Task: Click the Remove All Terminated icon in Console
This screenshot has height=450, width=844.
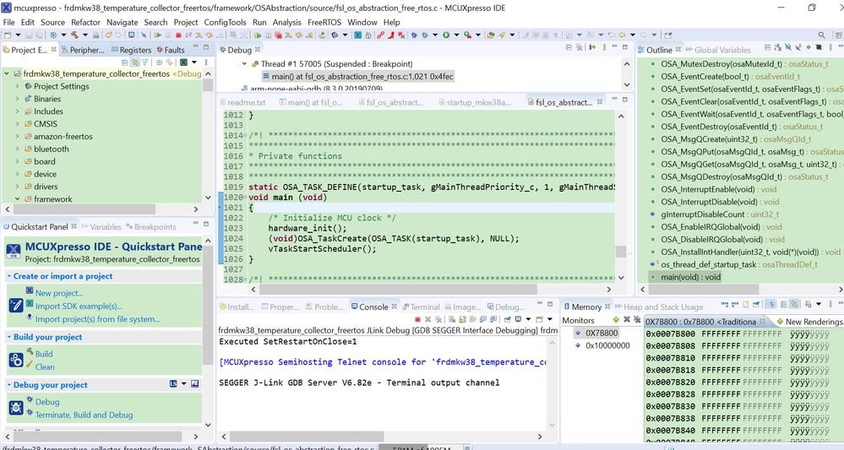Action: click(x=438, y=319)
